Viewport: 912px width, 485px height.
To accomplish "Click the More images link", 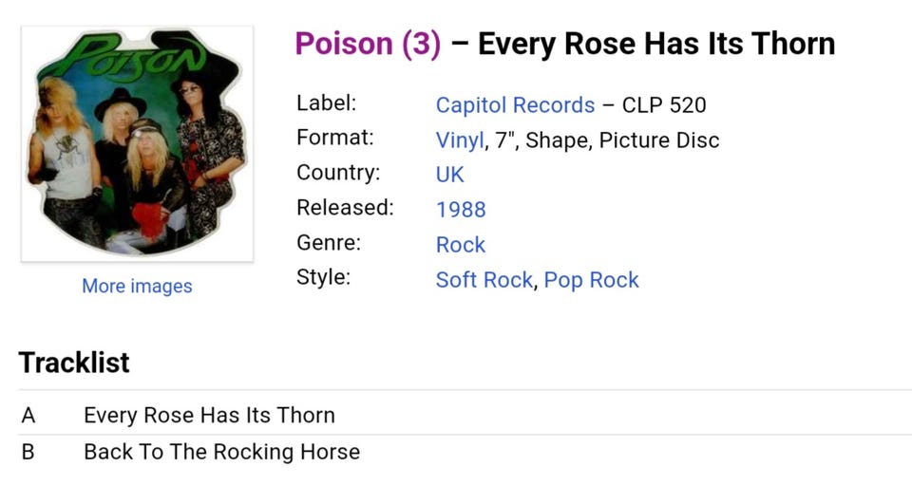I will (x=137, y=286).
